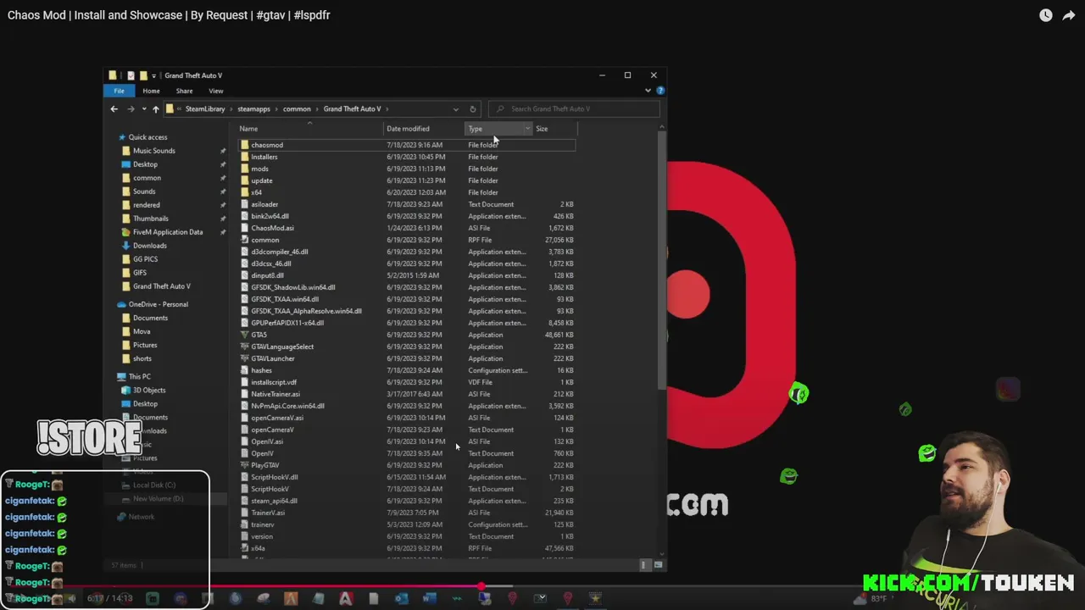1085x610 pixels.
Task: Select the PlayGTAV application icon
Action: [x=244, y=465]
